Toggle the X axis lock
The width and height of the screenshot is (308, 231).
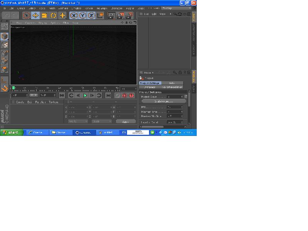pyautogui.click(x=74, y=15)
